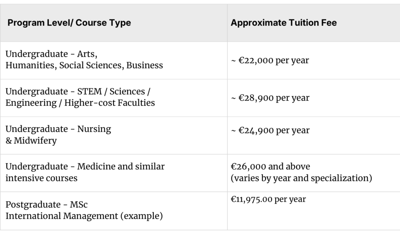
Task: Click 'Humanities, Social Sciences, Business' text
Action: (84, 65)
